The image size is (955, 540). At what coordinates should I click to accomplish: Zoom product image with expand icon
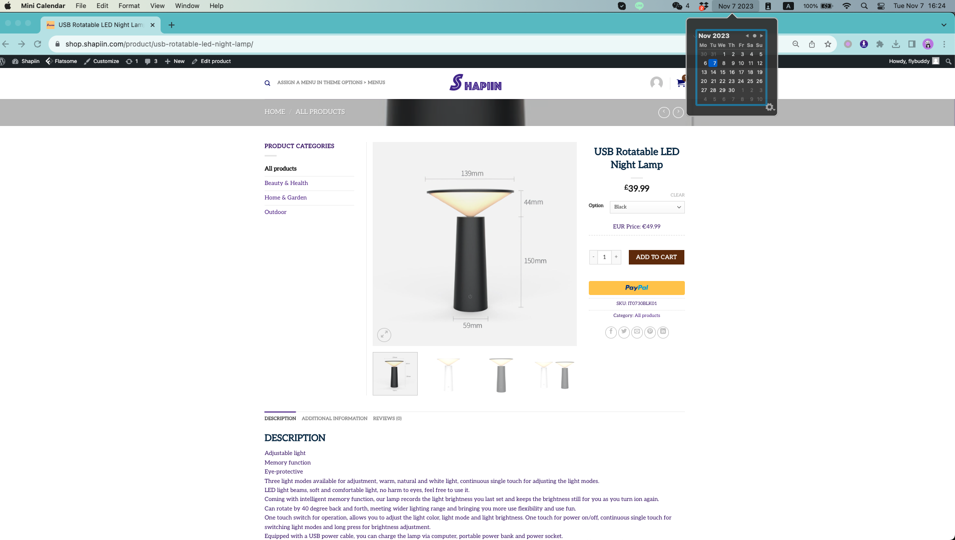coord(384,335)
